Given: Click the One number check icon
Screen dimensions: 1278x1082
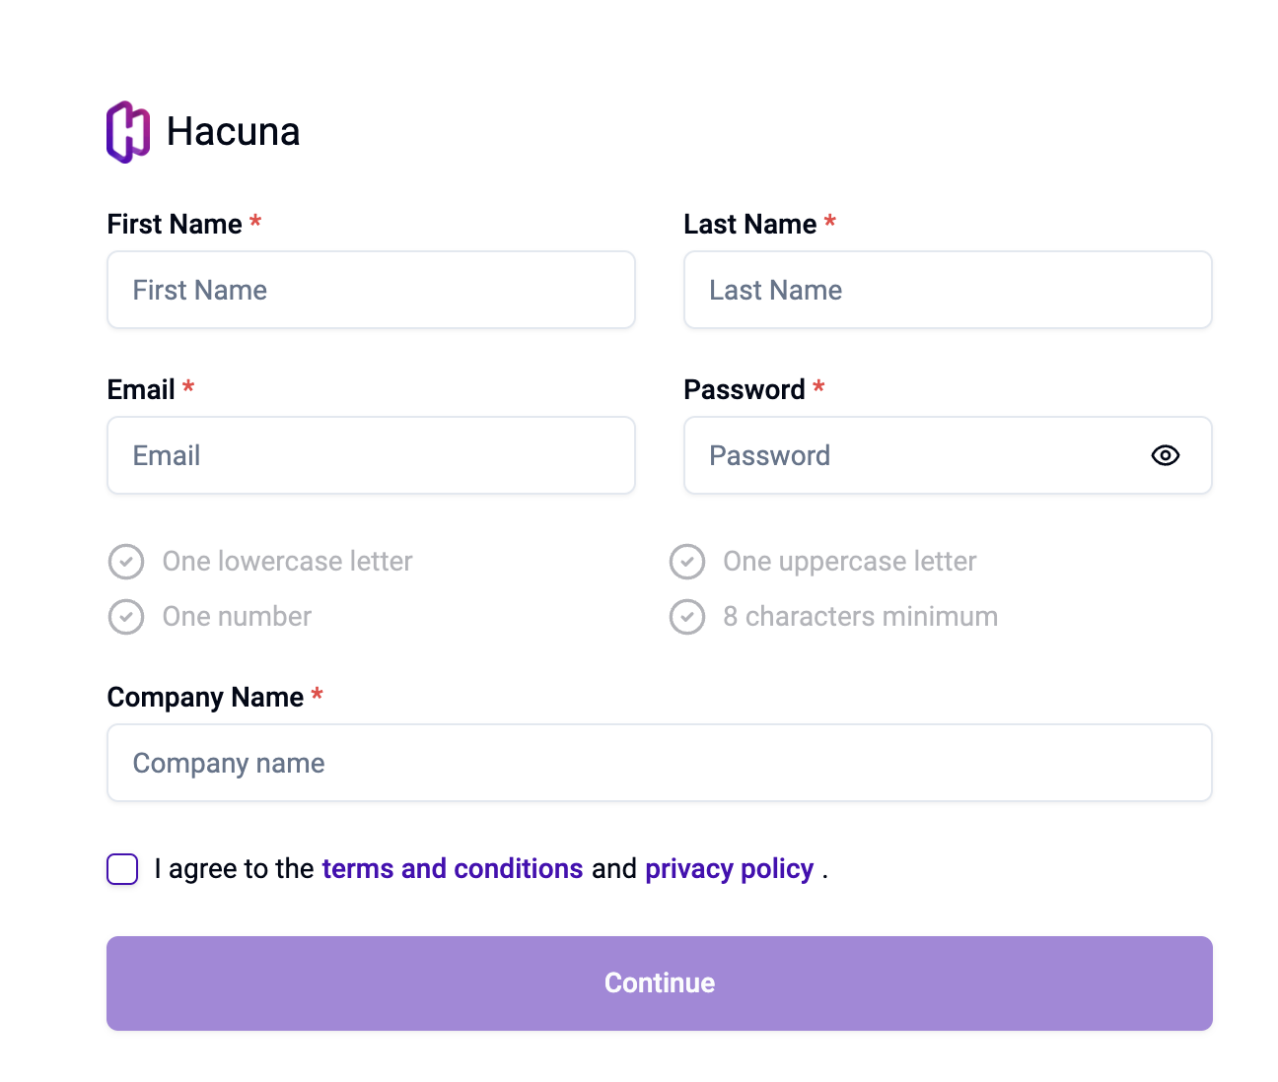Looking at the screenshot, I should [x=126, y=617].
